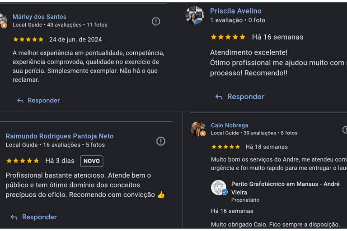The width and height of the screenshot is (347, 231).
Task: Open Márley dos Santos' profile avatar
Action: [3, 20]
